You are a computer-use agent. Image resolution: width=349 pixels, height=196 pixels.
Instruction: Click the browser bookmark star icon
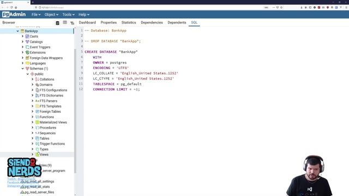coord(281,7)
